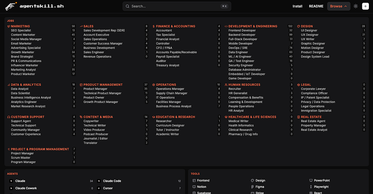Select the Backend Developer job

tap(242, 35)
